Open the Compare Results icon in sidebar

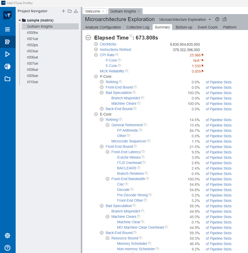(x=7, y=66)
